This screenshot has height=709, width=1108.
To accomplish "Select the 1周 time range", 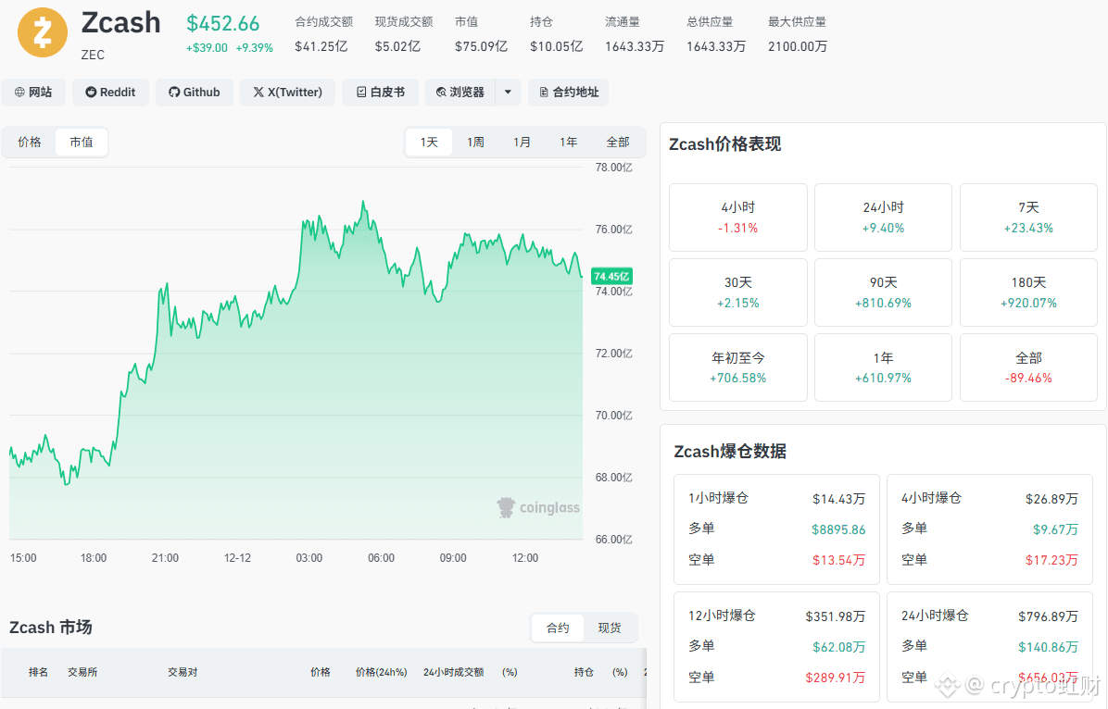I will tap(475, 142).
